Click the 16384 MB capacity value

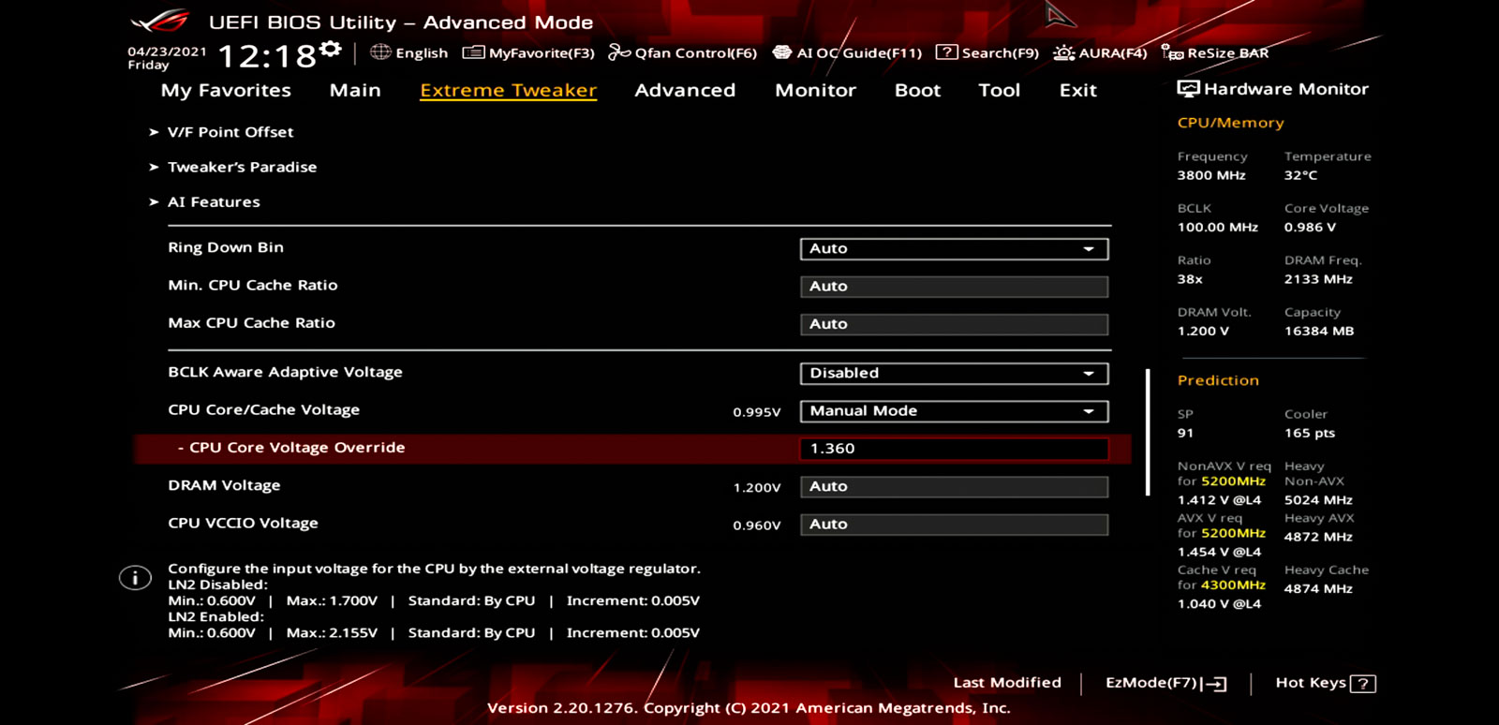pyautogui.click(x=1319, y=331)
